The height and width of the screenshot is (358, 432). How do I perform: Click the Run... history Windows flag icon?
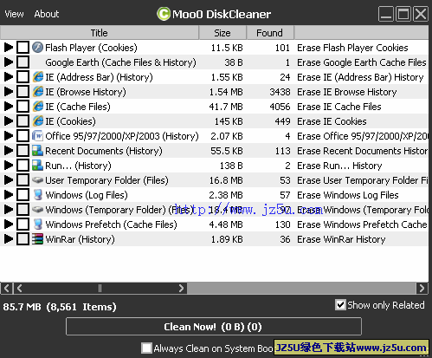[x=37, y=166]
